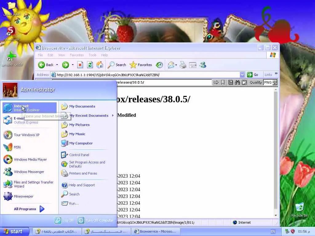Click the Edit page toolbar icon

pyautogui.click(x=193, y=65)
